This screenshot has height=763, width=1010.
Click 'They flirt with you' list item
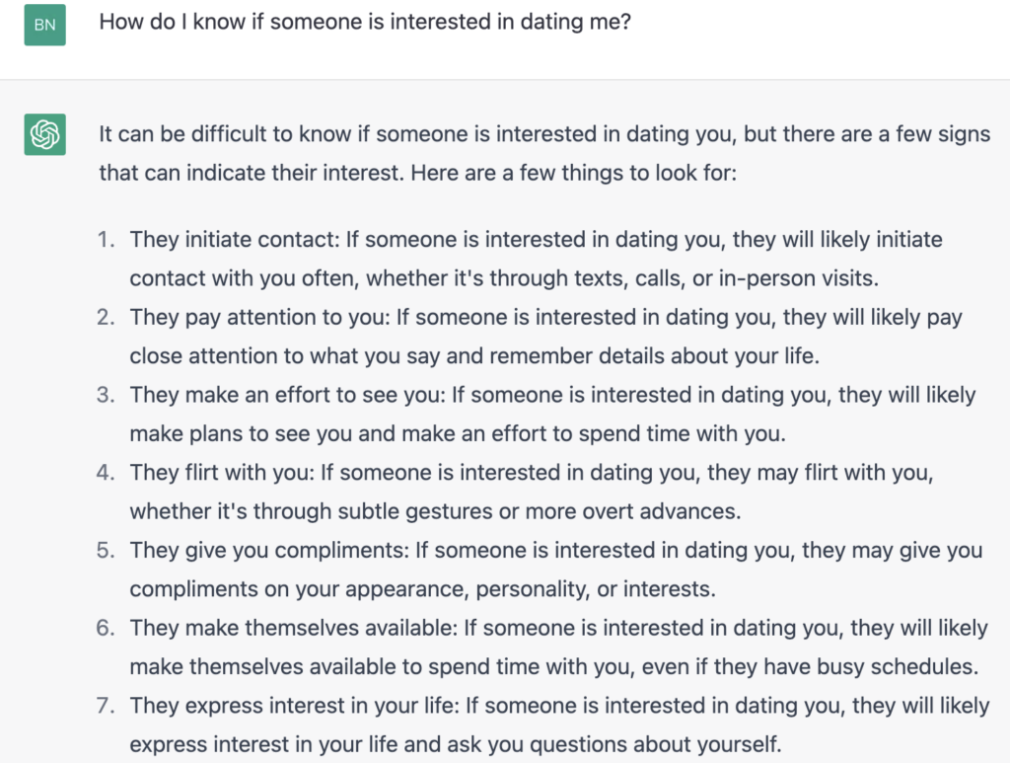click(532, 492)
